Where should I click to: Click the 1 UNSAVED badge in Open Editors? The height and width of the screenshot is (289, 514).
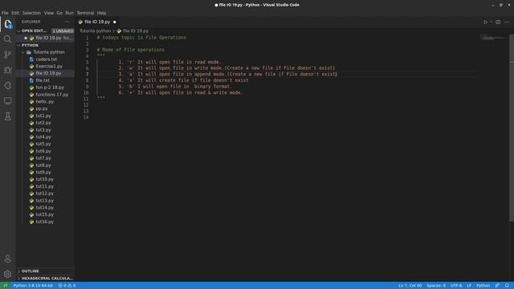[x=63, y=31]
